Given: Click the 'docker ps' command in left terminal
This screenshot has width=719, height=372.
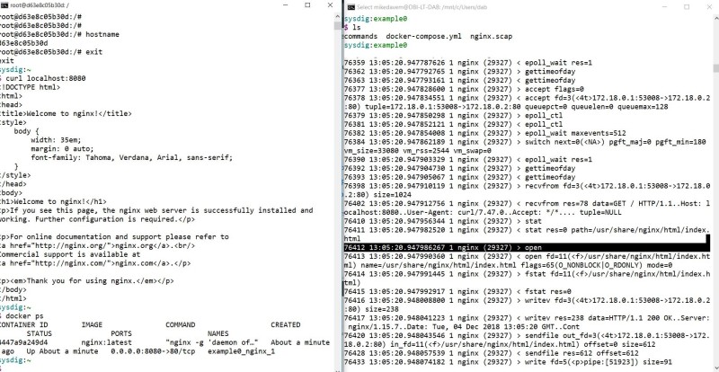Looking at the screenshot, I should coord(24,316).
